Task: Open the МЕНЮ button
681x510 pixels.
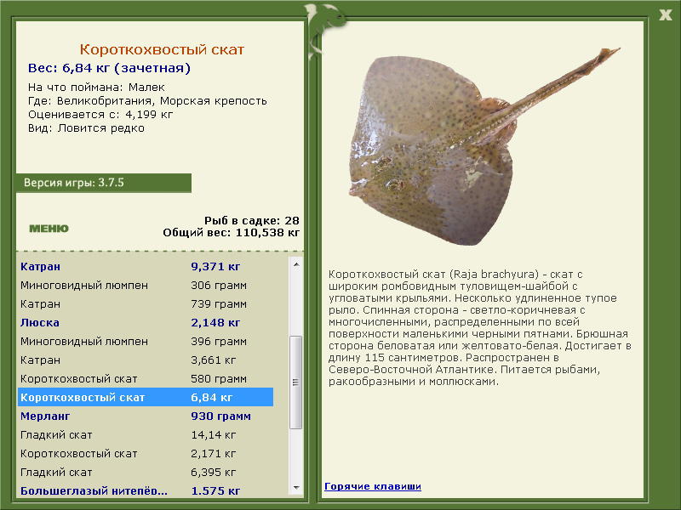Action: (49, 229)
